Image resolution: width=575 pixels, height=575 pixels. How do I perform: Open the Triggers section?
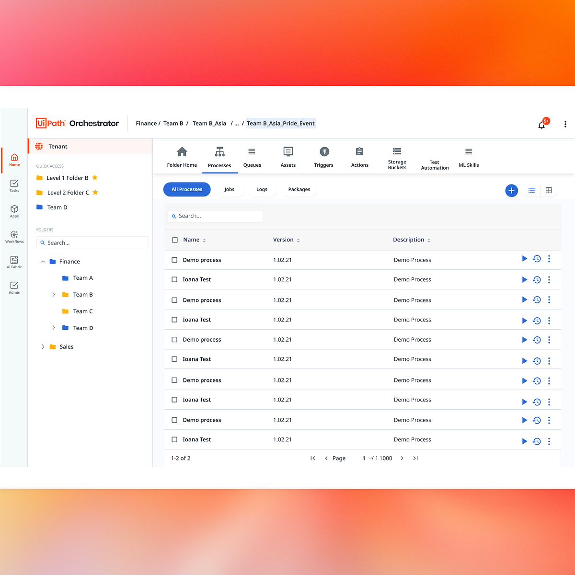(x=323, y=157)
